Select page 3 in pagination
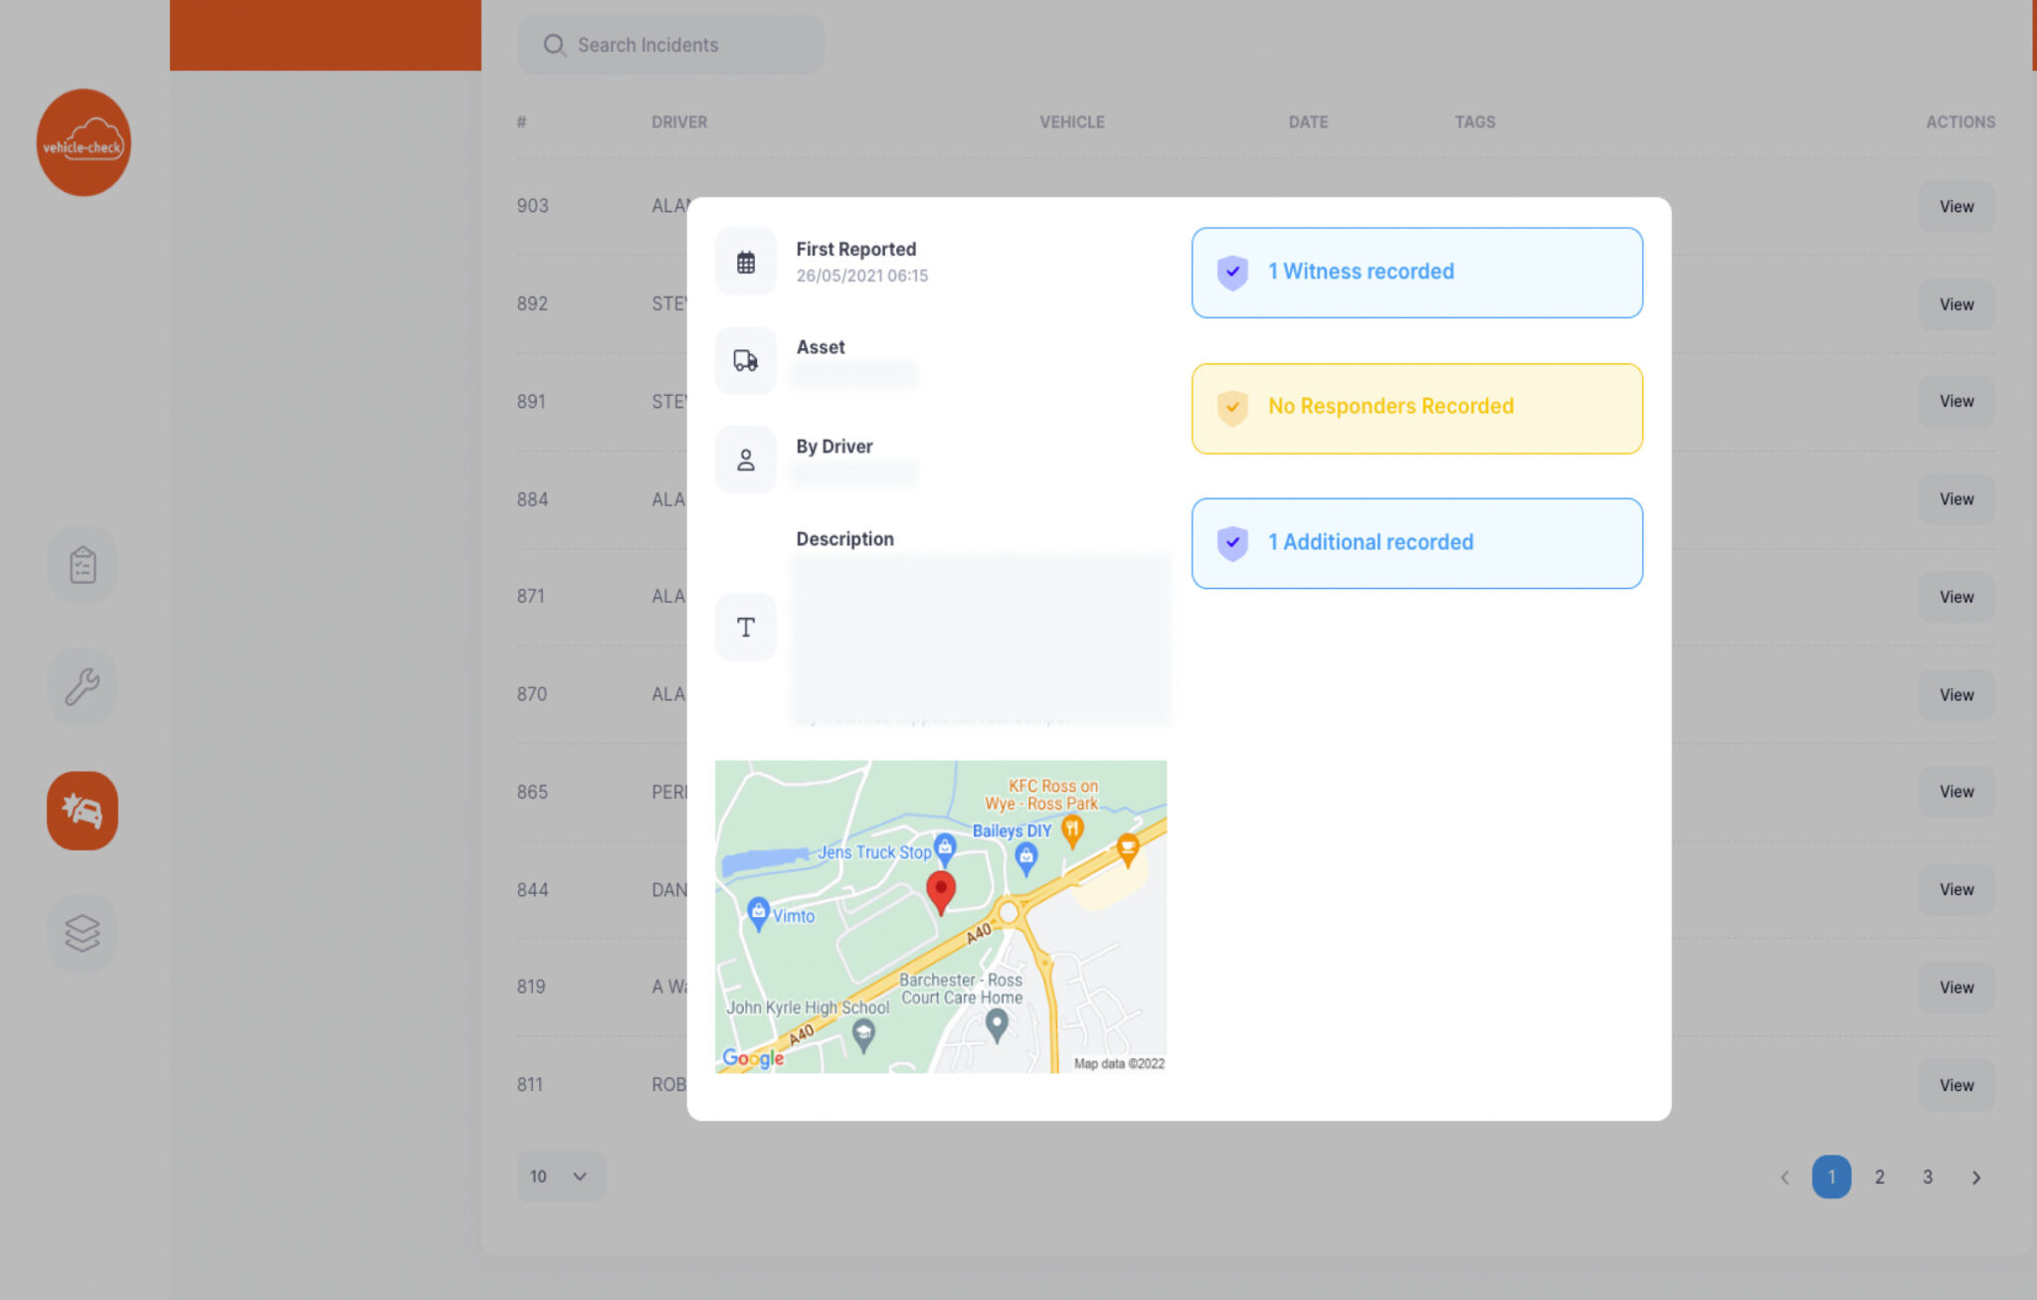2037x1300 pixels. click(1928, 1177)
